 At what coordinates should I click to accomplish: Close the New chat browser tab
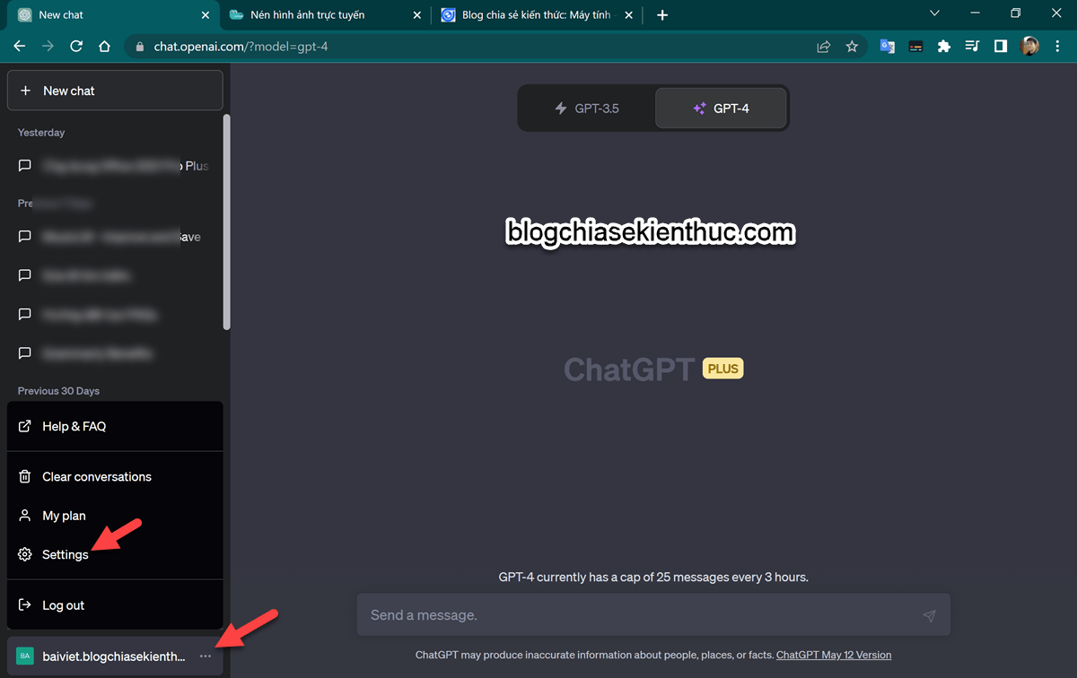click(x=206, y=15)
